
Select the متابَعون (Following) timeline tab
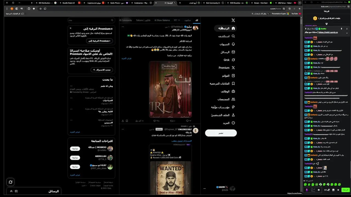coord(188,20)
